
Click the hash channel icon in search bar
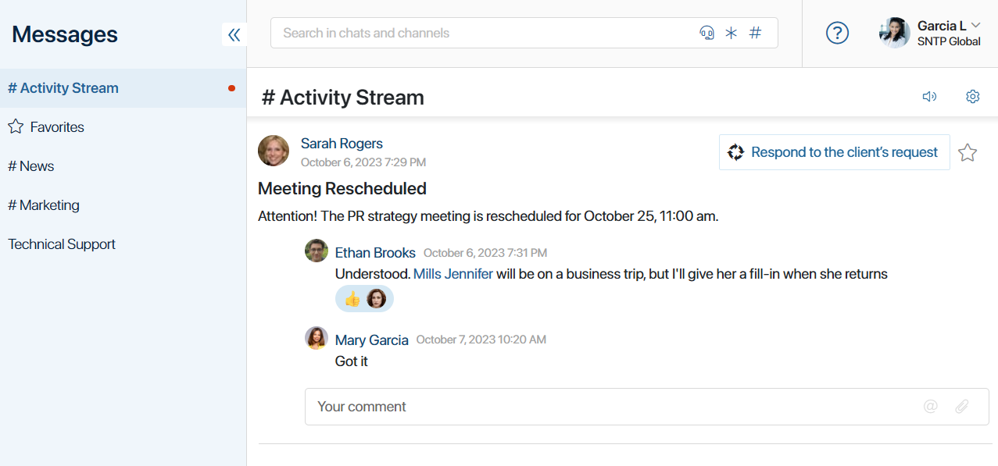(755, 33)
